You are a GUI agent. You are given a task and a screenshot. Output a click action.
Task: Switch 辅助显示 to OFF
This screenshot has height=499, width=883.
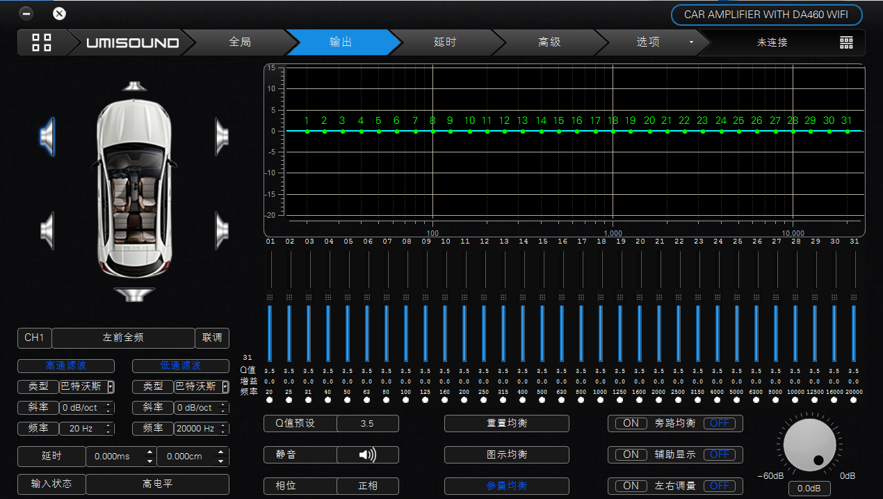(x=719, y=454)
